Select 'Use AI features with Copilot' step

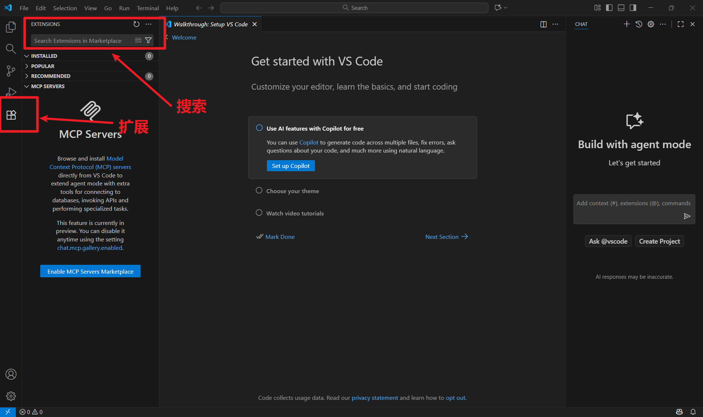pos(315,128)
